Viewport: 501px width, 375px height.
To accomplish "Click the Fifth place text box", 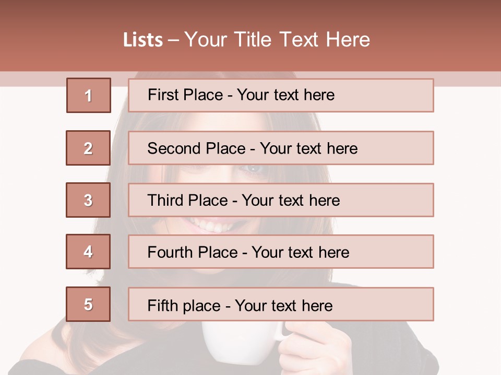I will click(x=281, y=305).
